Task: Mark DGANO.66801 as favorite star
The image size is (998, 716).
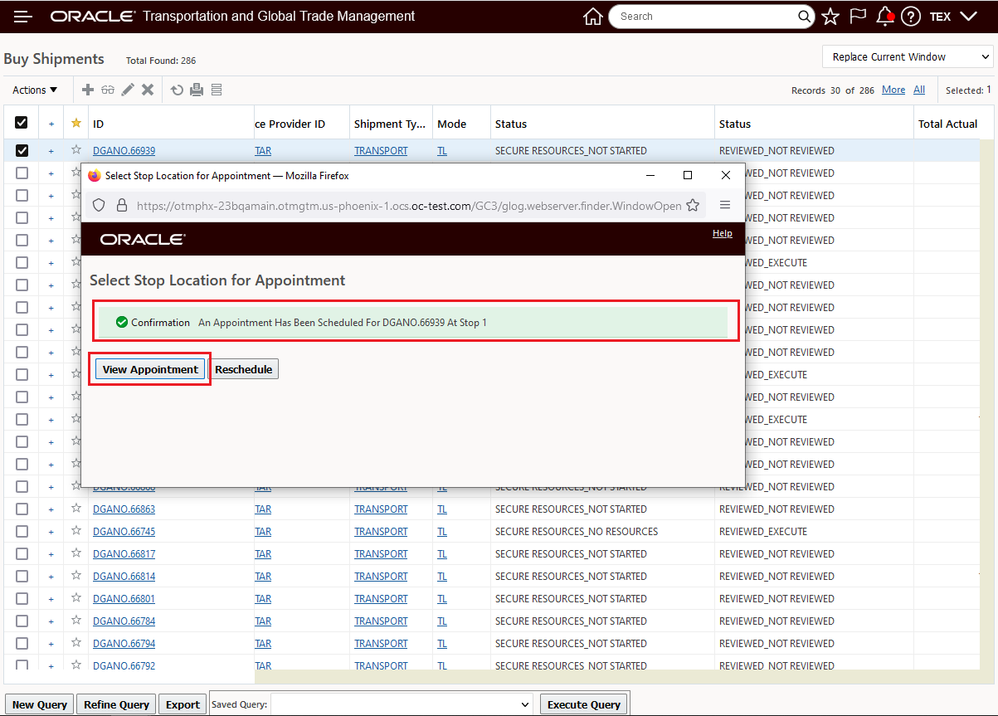Action: point(76,598)
